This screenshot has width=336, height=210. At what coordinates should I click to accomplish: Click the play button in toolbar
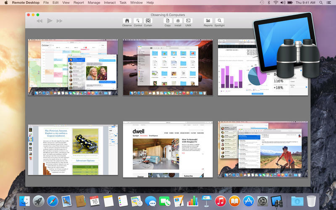tap(50, 21)
